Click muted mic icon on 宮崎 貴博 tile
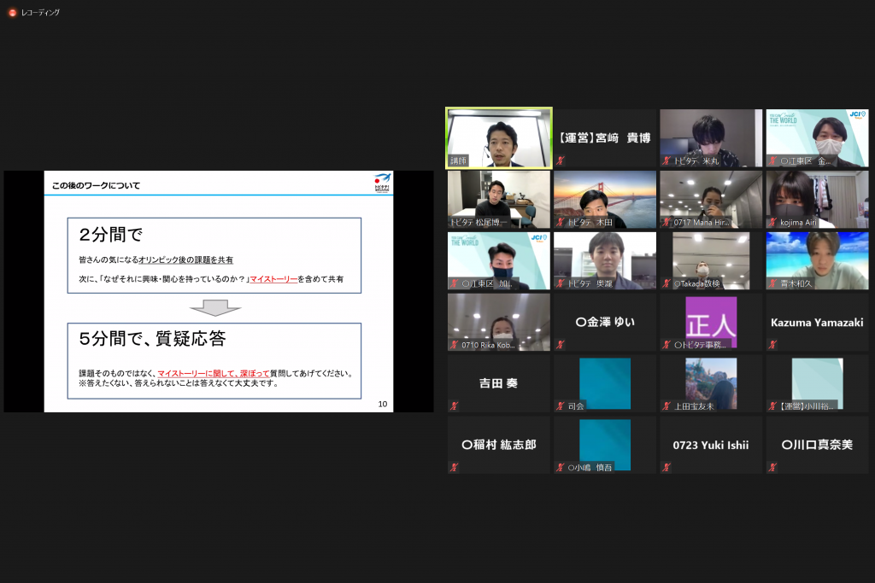This screenshot has height=583, width=875. coord(561,160)
